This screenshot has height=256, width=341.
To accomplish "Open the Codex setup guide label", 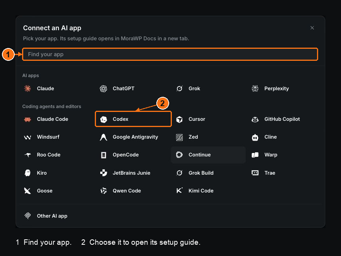I will point(120,119).
